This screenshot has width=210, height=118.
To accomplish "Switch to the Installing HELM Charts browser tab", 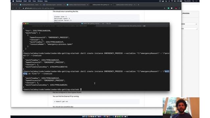I will pos(30,5).
